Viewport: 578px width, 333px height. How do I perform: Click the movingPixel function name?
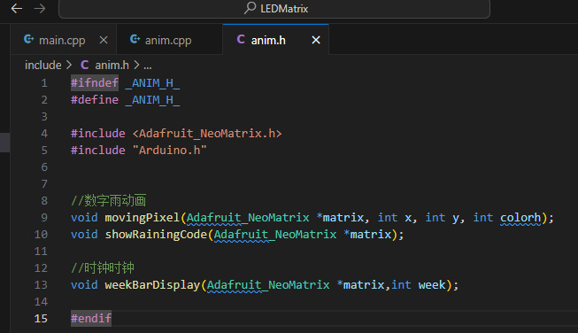(143, 218)
